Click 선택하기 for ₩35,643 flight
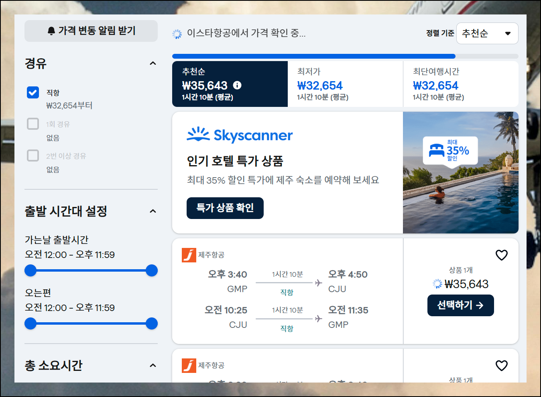The image size is (541, 397). pyautogui.click(x=461, y=305)
